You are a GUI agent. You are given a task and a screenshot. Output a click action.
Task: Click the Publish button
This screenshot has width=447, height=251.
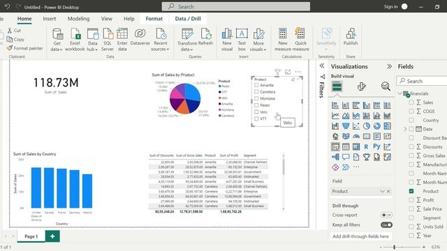[351, 37]
